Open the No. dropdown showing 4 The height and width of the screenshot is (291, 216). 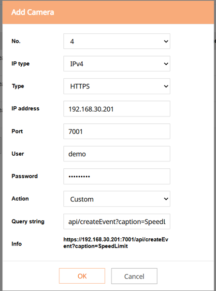[117, 41]
